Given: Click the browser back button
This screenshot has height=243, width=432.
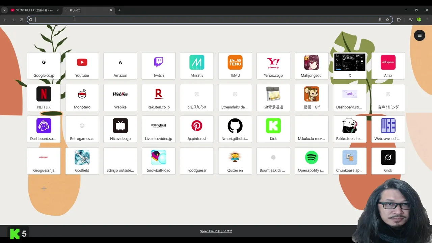Looking at the screenshot, I should point(5,20).
